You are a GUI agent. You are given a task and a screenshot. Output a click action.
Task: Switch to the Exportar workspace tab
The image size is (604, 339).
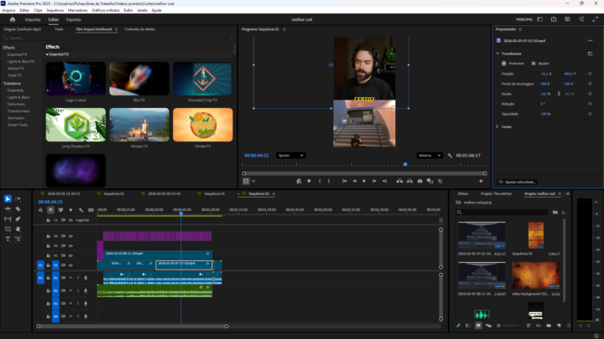74,18
